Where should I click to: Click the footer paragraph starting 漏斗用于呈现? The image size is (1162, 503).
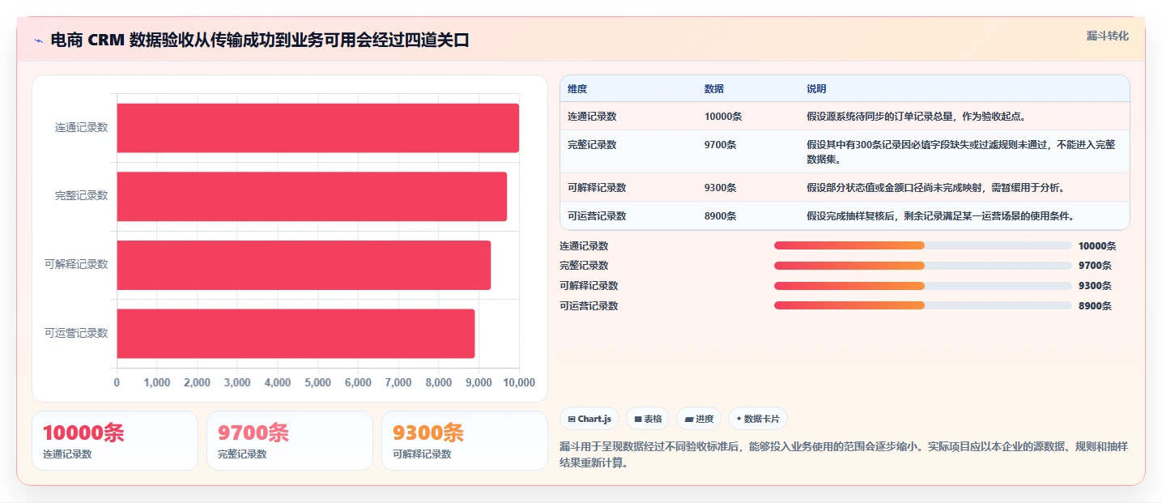(x=844, y=455)
